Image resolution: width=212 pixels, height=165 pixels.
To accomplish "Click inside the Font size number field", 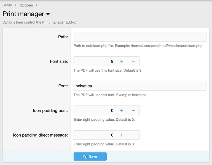I will click(94, 61).
